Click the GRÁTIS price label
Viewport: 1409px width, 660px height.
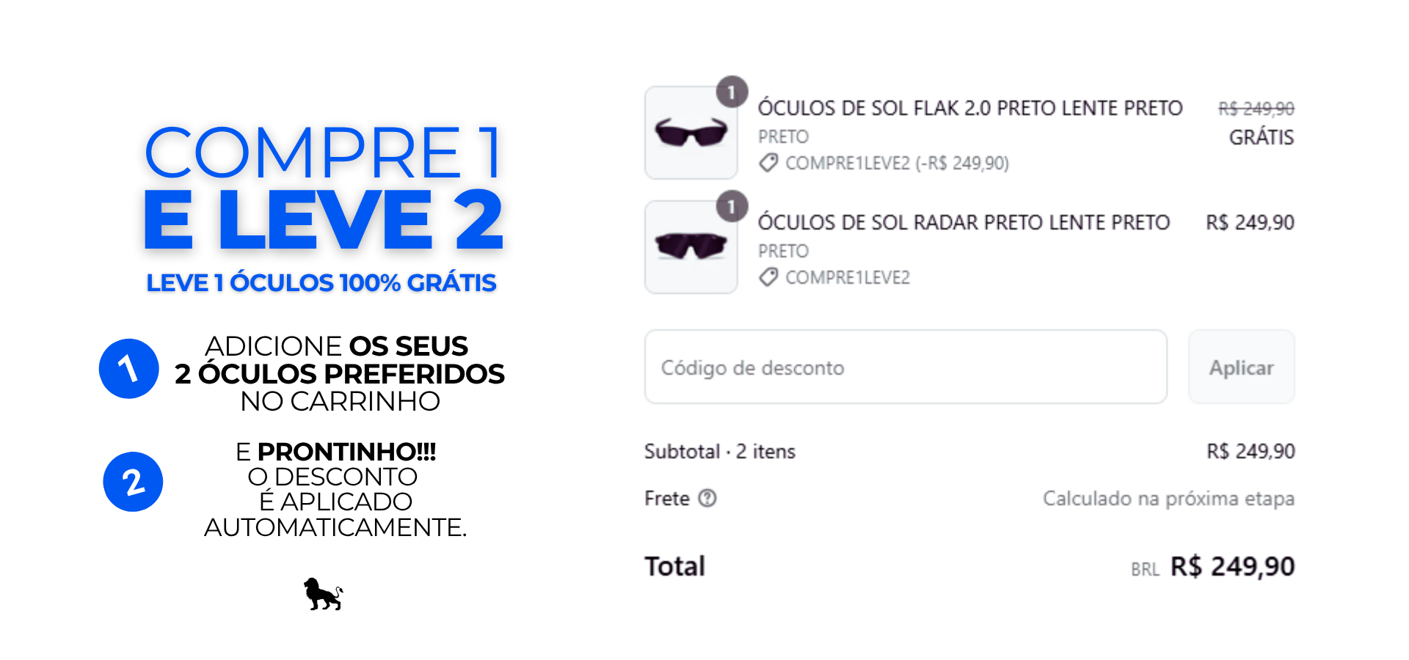[1261, 137]
